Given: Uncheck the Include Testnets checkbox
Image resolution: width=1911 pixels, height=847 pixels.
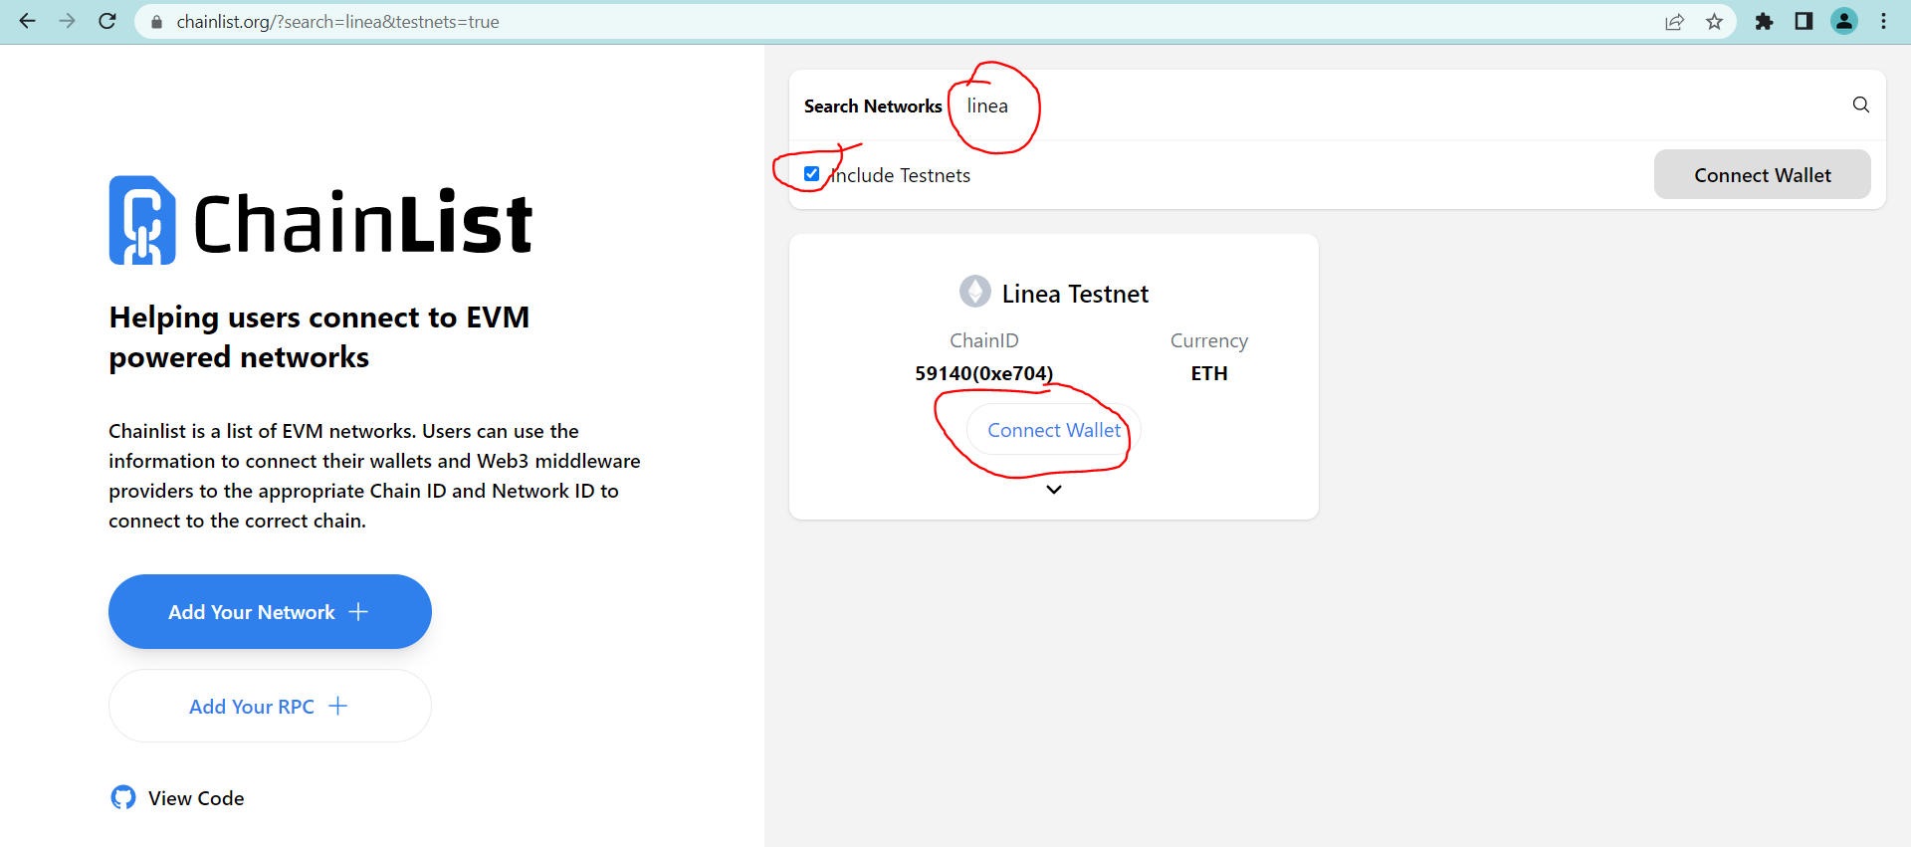Looking at the screenshot, I should [x=812, y=174].
